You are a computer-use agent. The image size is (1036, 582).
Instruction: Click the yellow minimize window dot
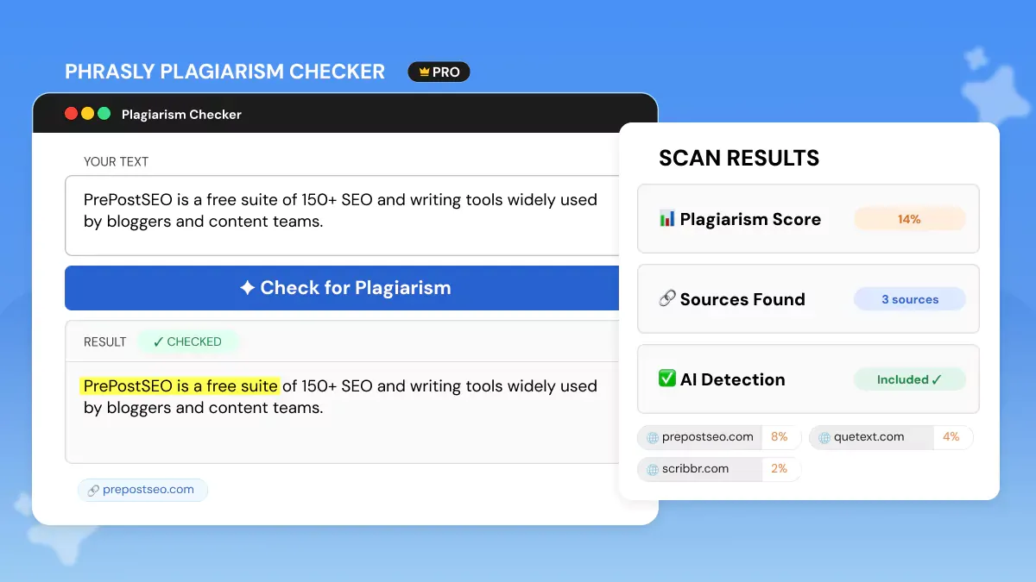[x=87, y=114]
